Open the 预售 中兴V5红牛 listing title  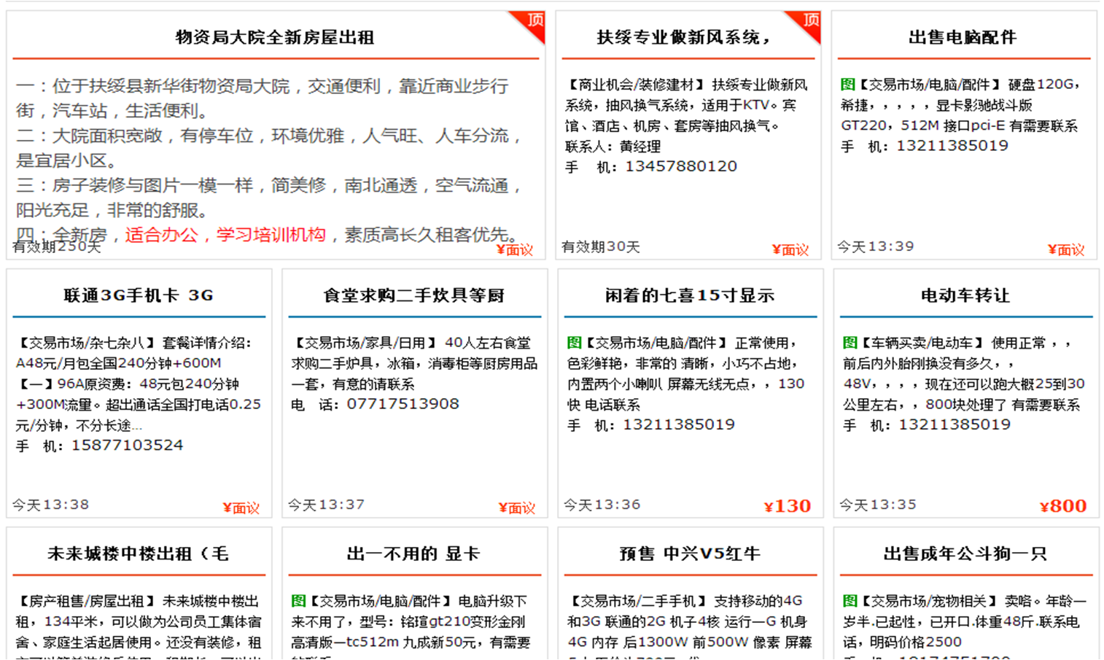(690, 554)
